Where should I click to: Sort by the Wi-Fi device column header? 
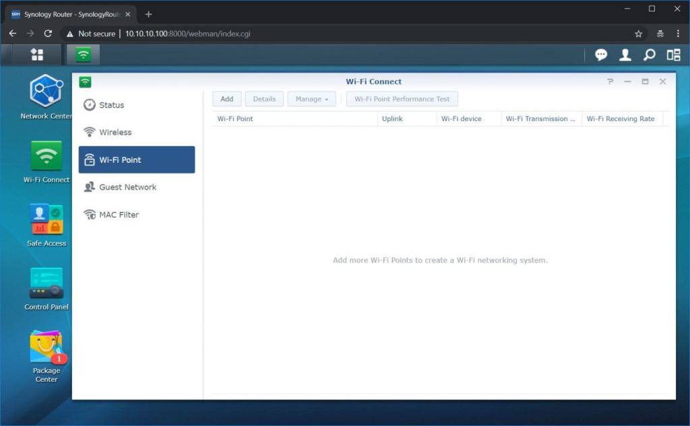469,118
